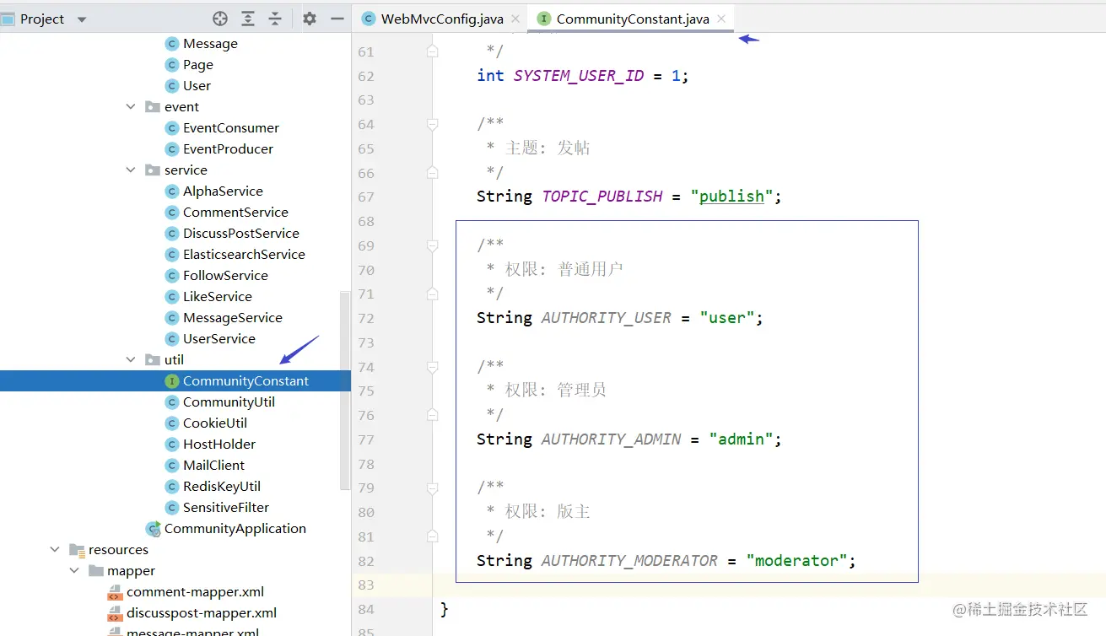Collapse the service folder

[131, 170]
